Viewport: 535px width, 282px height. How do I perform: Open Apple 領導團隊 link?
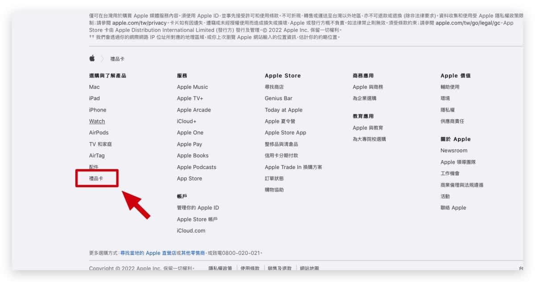[458, 162]
